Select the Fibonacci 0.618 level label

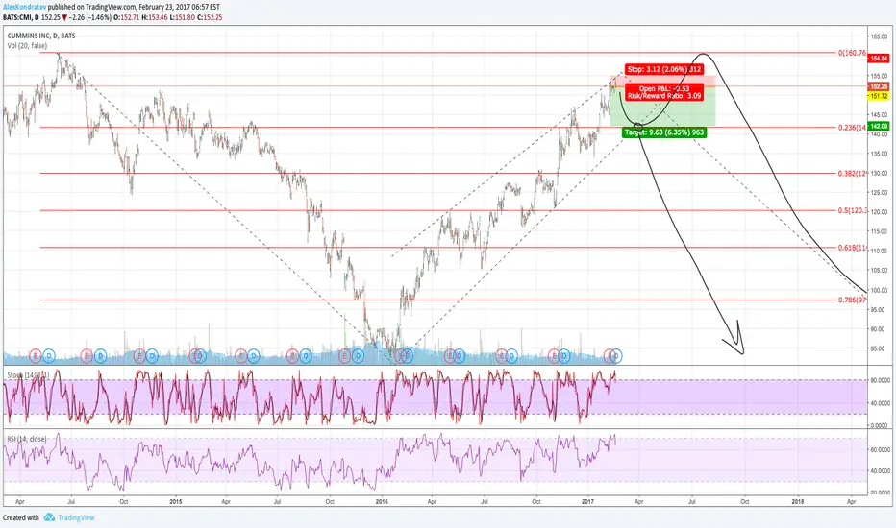tap(852, 248)
